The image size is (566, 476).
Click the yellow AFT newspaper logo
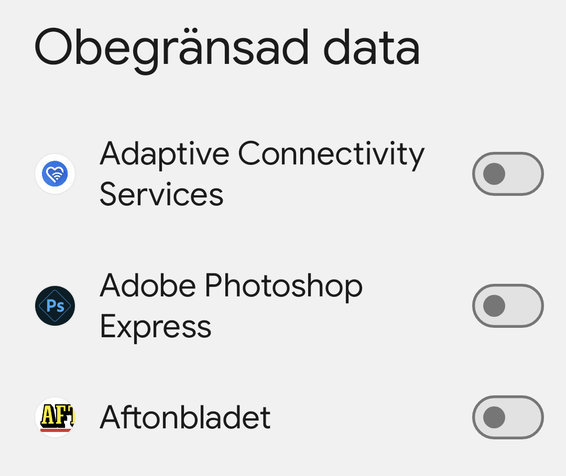point(55,417)
